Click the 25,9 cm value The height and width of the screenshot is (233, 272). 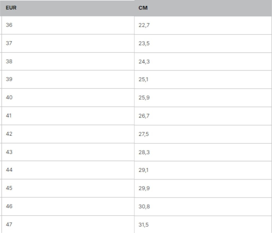(x=144, y=98)
